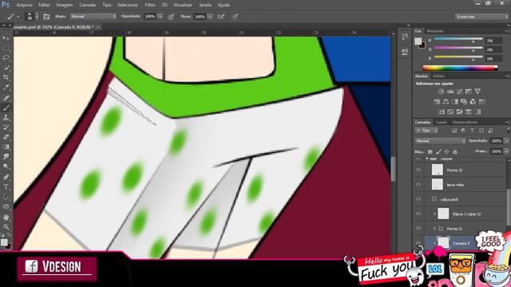Add a Color Balance adjustment

(x=446, y=102)
